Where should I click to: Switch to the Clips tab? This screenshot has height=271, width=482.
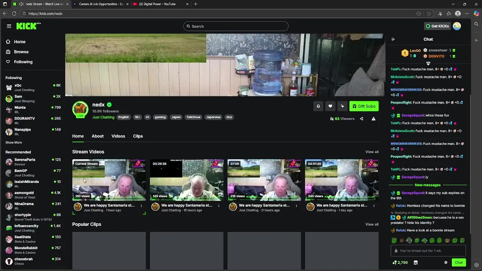coord(138,136)
